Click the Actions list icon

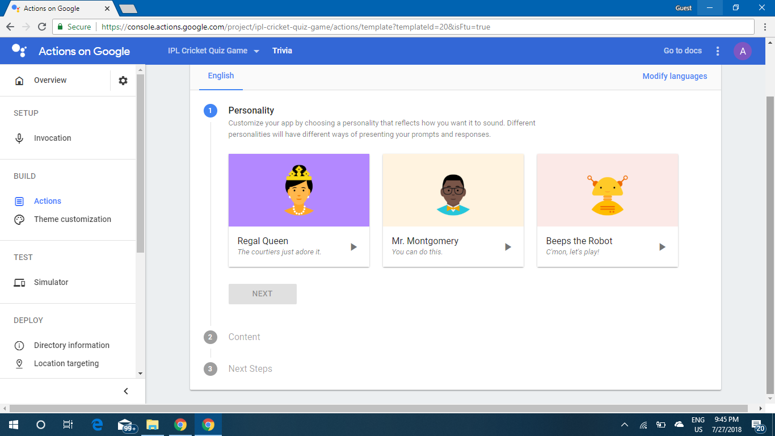pos(19,202)
